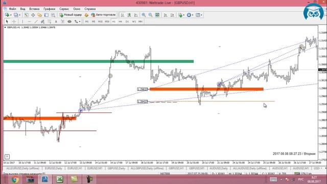The width and height of the screenshot is (327, 184).
Task: Click the GBPUSD.H1 chart title triangle
Action: pyautogui.click(x=5, y=27)
